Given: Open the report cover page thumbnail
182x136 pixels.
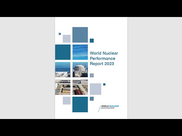Looking at the screenshot, I should pos(91,68).
